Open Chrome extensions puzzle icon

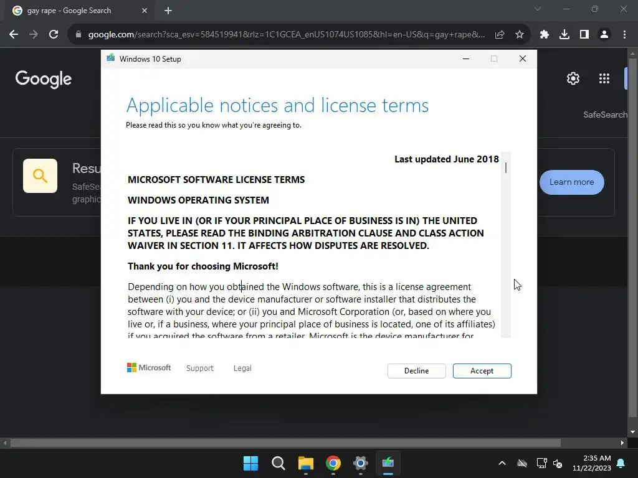click(x=545, y=35)
